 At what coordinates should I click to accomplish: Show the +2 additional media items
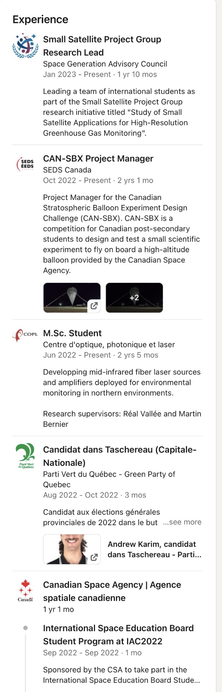tap(134, 298)
